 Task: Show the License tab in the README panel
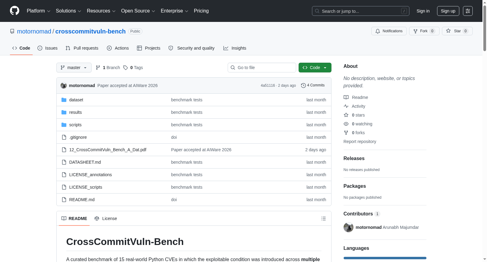pyautogui.click(x=106, y=218)
